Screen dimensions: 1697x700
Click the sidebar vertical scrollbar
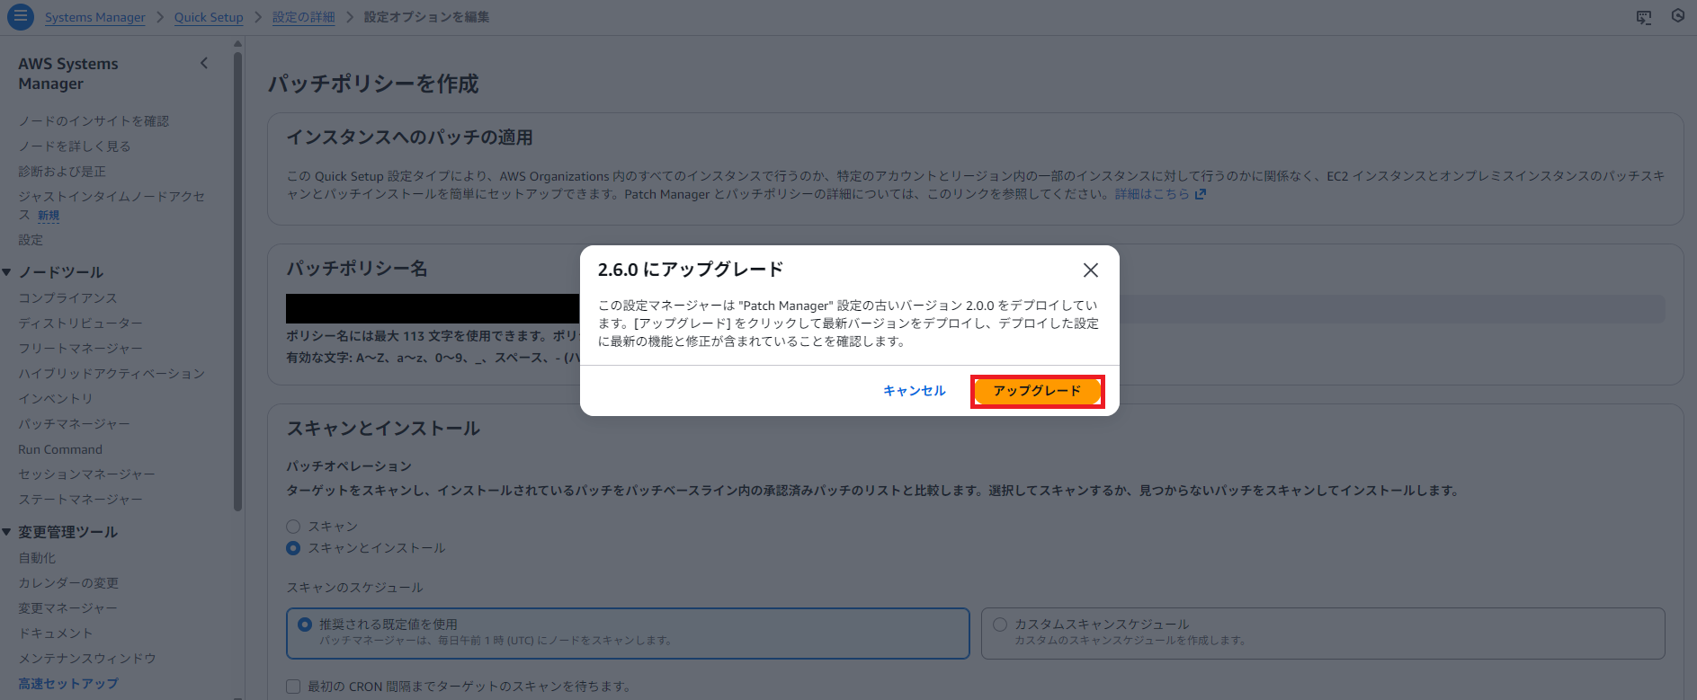237,280
